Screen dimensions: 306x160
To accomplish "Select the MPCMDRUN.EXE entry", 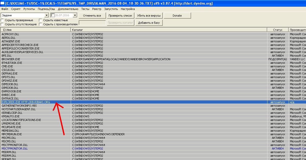I will [12, 134].
